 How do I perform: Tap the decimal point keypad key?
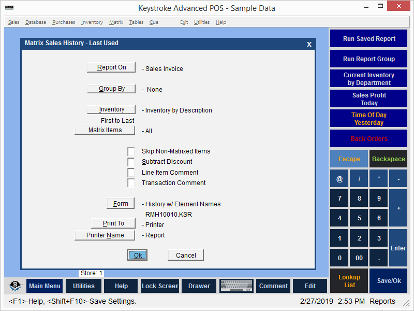point(379,258)
